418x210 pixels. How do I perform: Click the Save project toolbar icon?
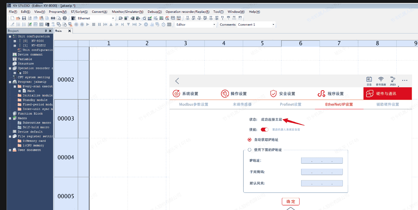(24, 18)
